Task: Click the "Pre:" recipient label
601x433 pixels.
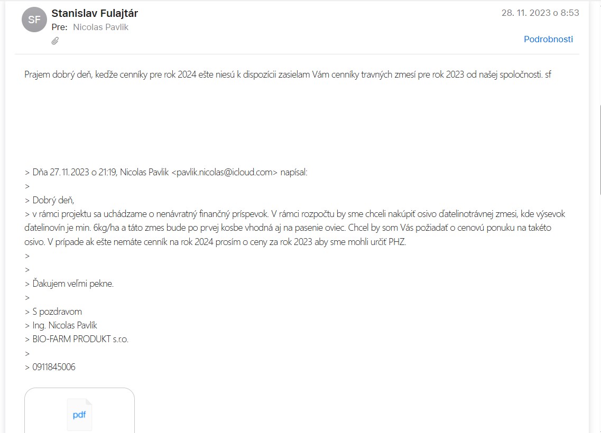Action: coord(59,27)
